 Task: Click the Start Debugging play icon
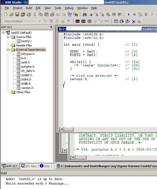point(129,14)
